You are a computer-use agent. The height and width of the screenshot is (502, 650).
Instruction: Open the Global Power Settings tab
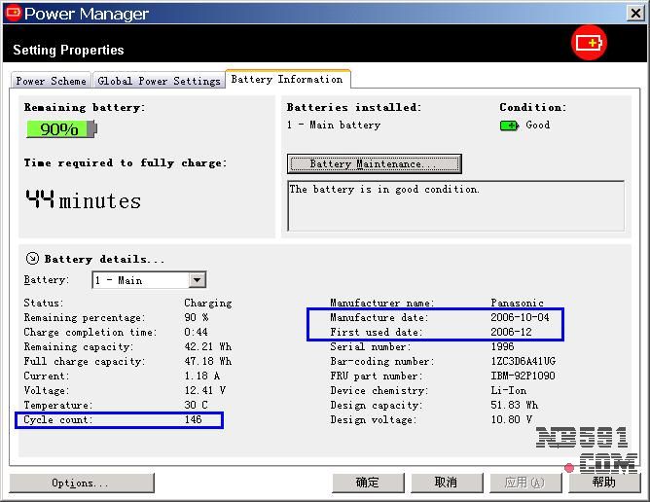click(159, 81)
